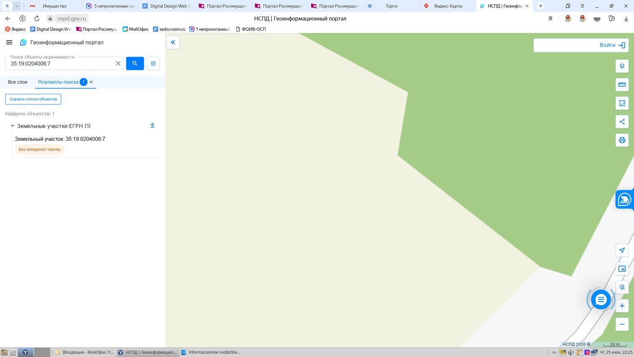Viewport: 634px width, 357px height.
Task: Open the Имущество browser tab
Action: pyautogui.click(x=55, y=6)
